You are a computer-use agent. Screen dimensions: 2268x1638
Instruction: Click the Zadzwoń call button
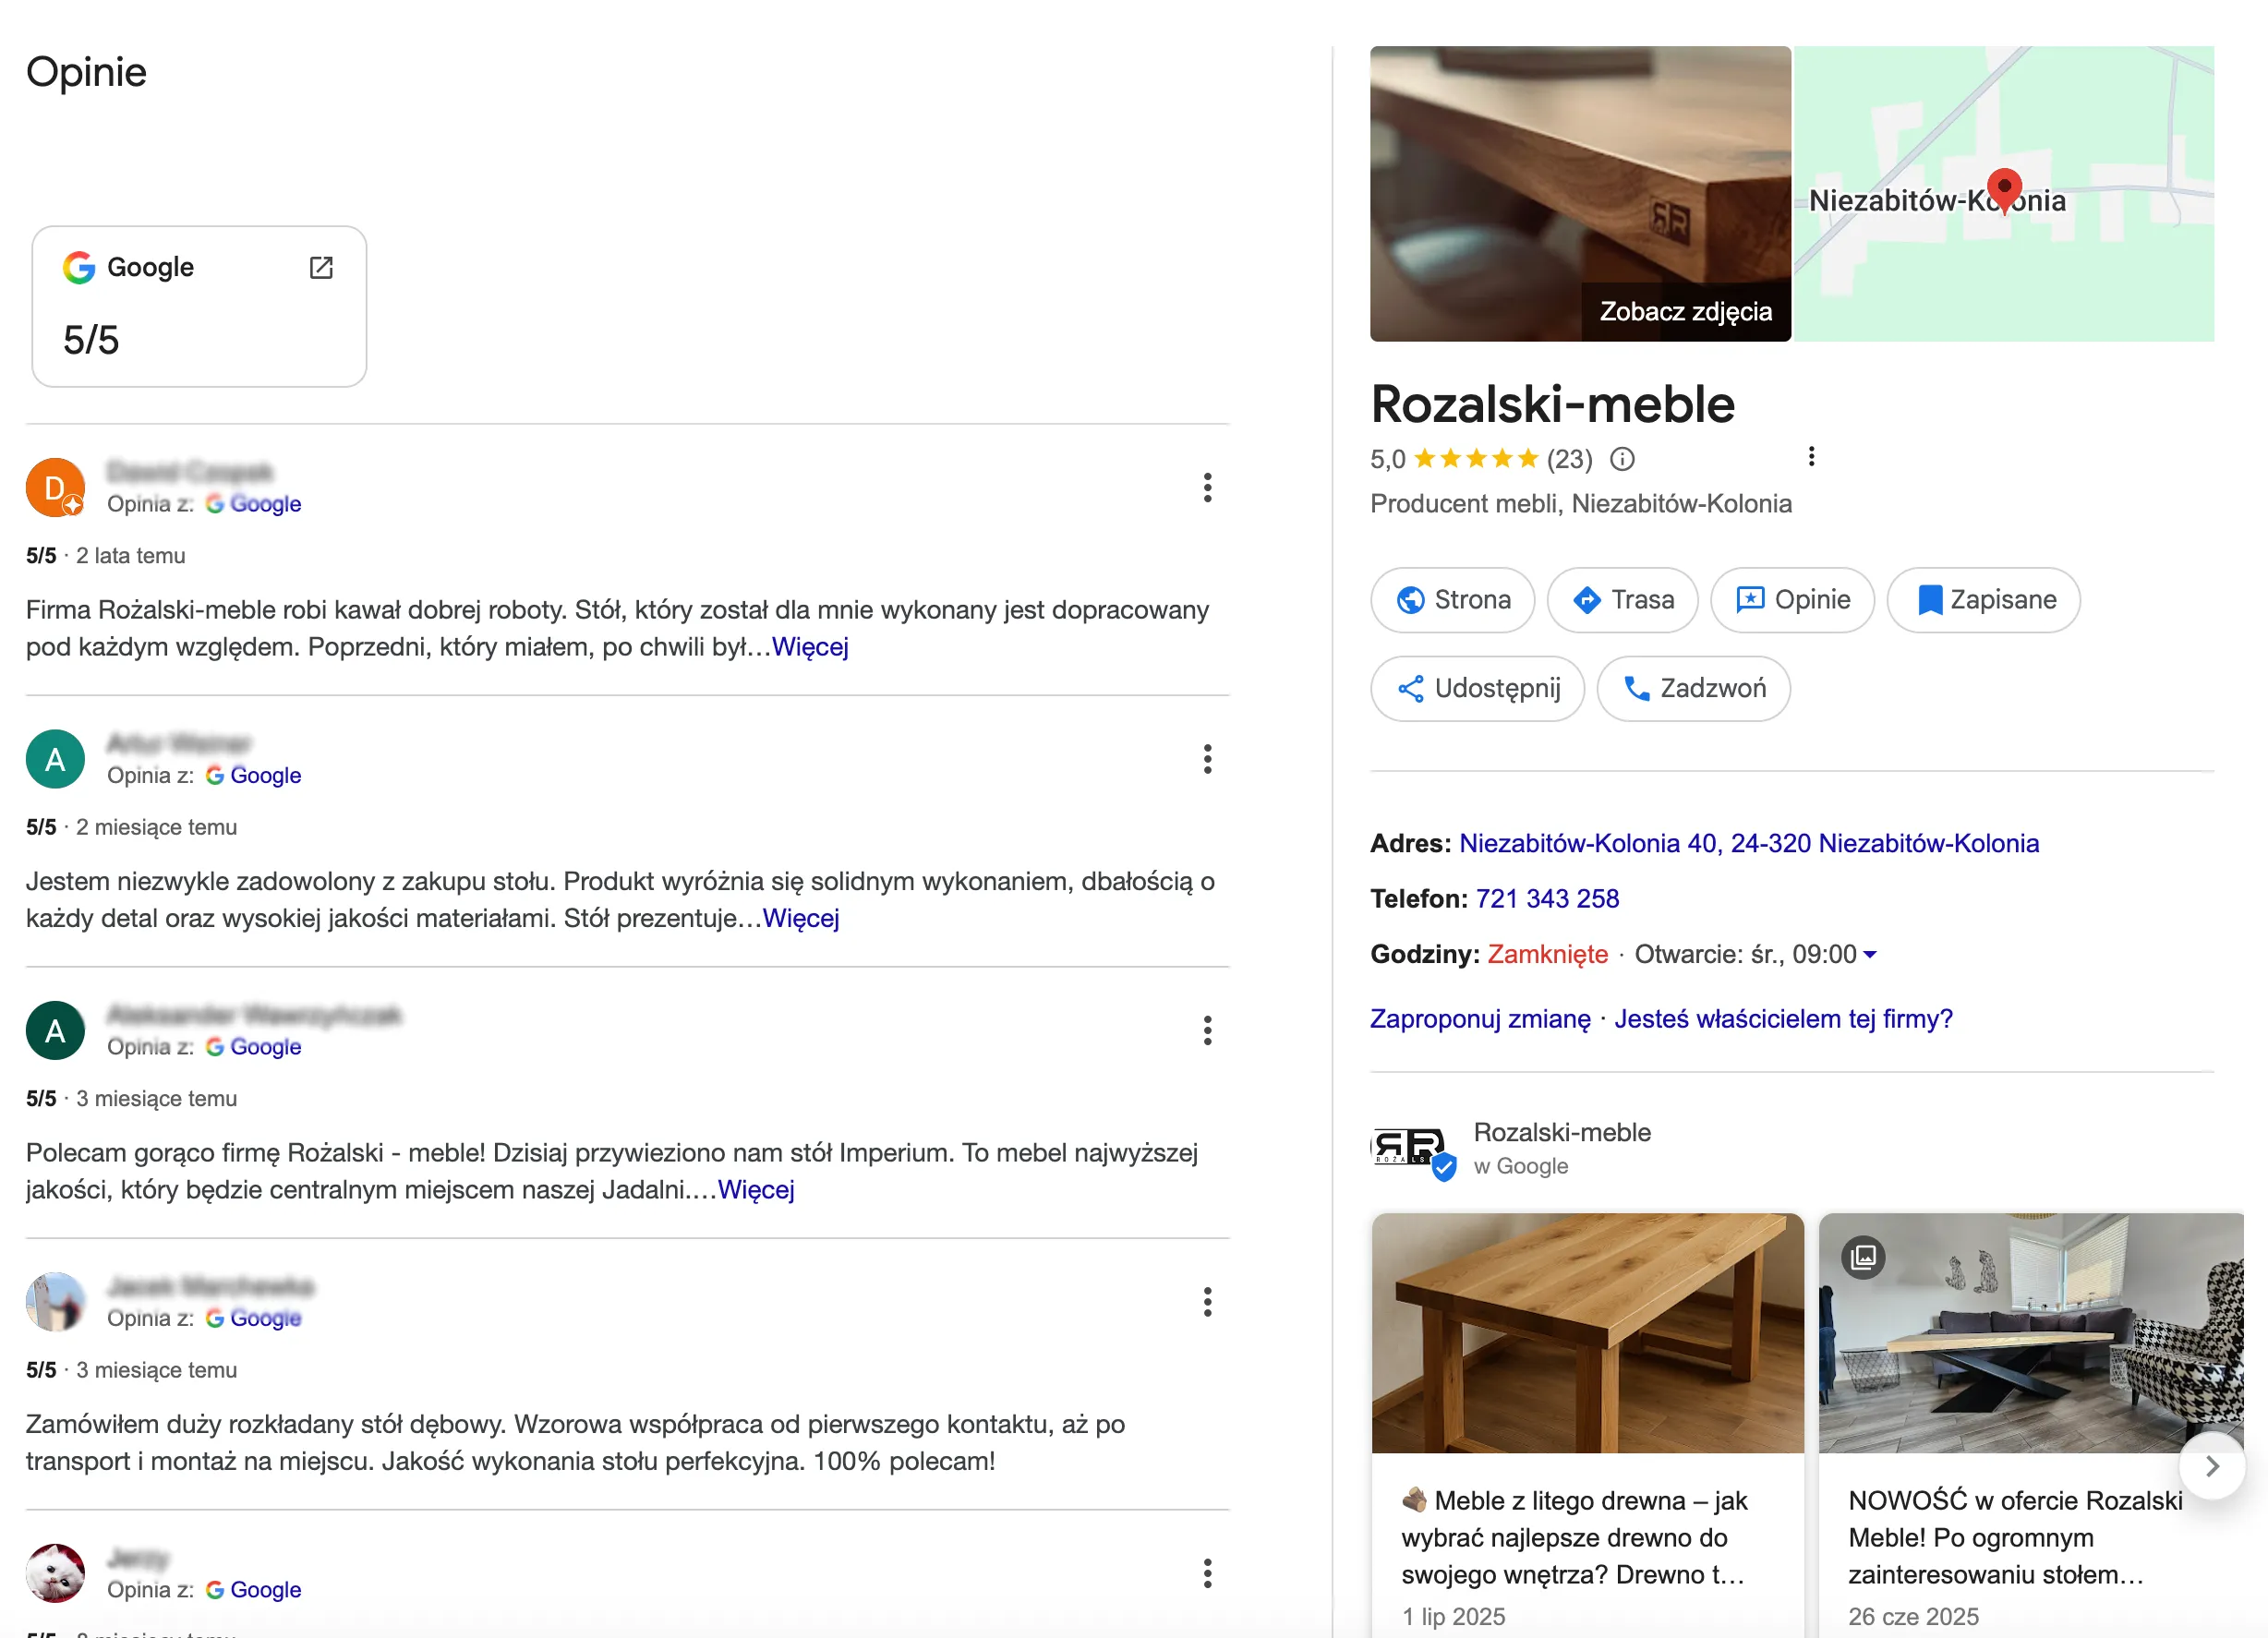(x=1692, y=687)
